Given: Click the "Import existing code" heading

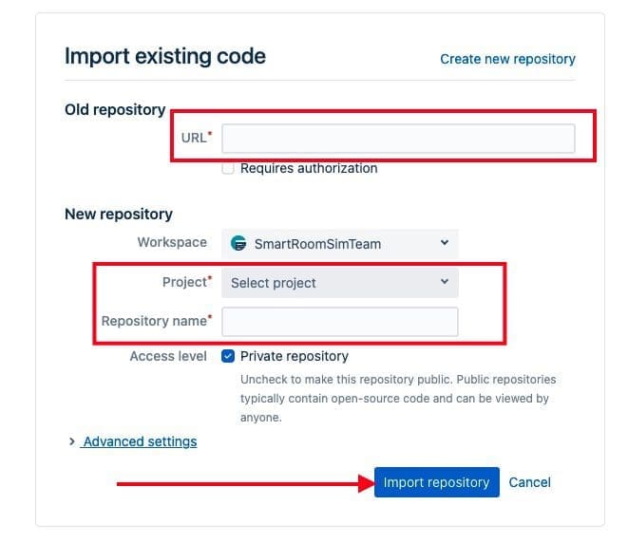Looking at the screenshot, I should click(x=165, y=56).
